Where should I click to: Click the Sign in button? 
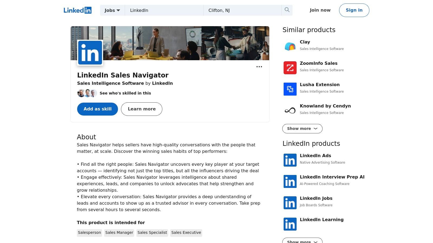point(354,10)
